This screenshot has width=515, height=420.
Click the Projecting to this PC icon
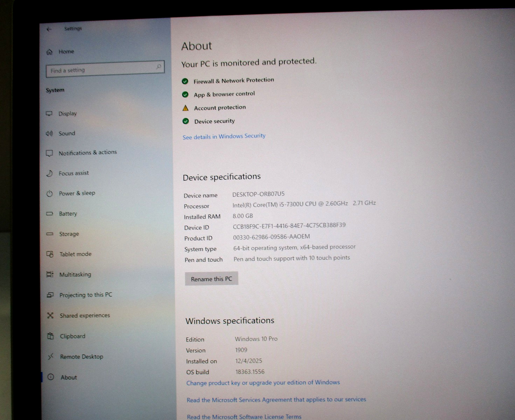[x=50, y=295]
